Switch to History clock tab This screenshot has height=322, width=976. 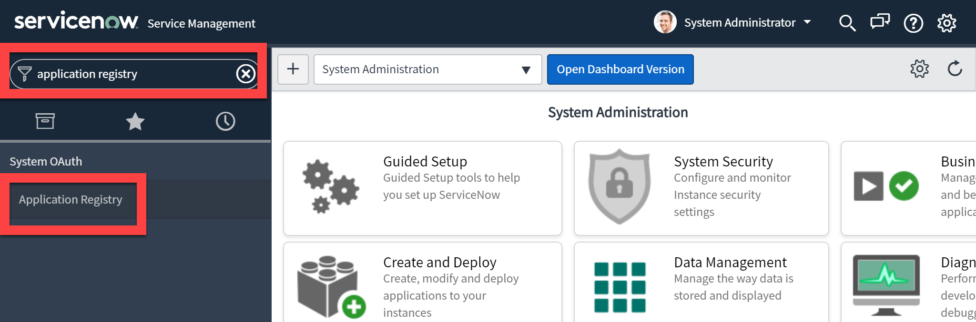[x=225, y=121]
